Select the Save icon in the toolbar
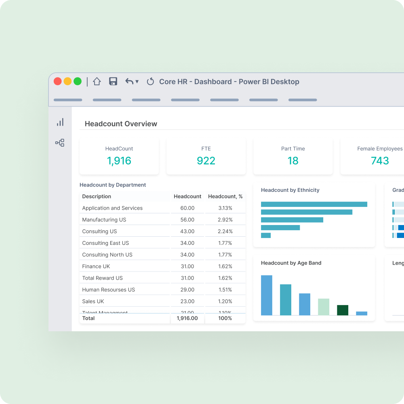Viewport: 404px width, 404px height. pyautogui.click(x=113, y=81)
